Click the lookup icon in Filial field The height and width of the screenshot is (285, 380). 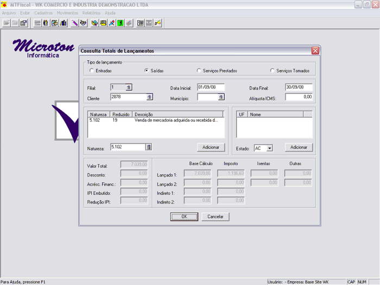129,87
